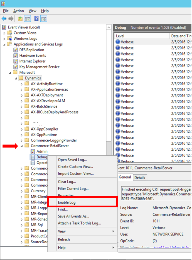This screenshot has width=192, height=260.
Task: Click the Key Management Service log icon
Action: [16, 67]
